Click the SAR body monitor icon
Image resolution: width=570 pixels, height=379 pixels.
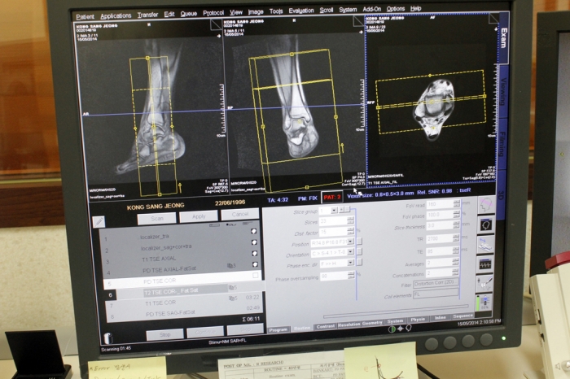point(484,303)
